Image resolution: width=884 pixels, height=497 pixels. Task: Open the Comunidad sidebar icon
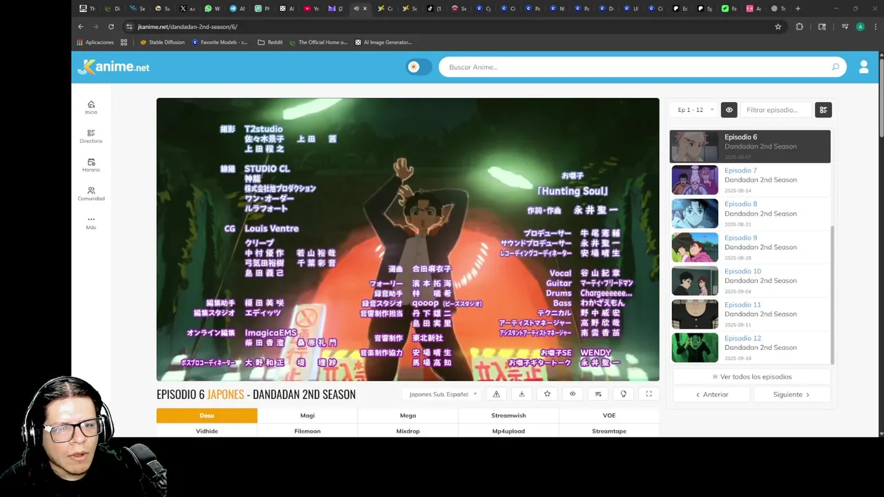click(91, 193)
